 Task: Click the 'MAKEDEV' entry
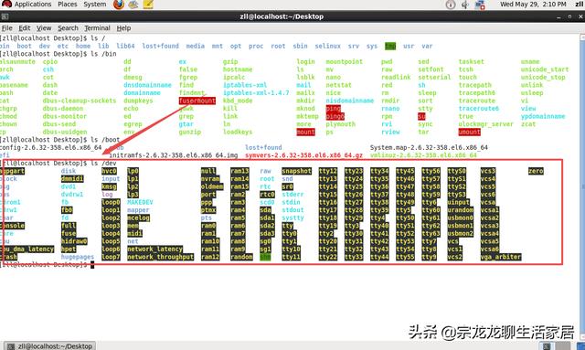coord(140,202)
